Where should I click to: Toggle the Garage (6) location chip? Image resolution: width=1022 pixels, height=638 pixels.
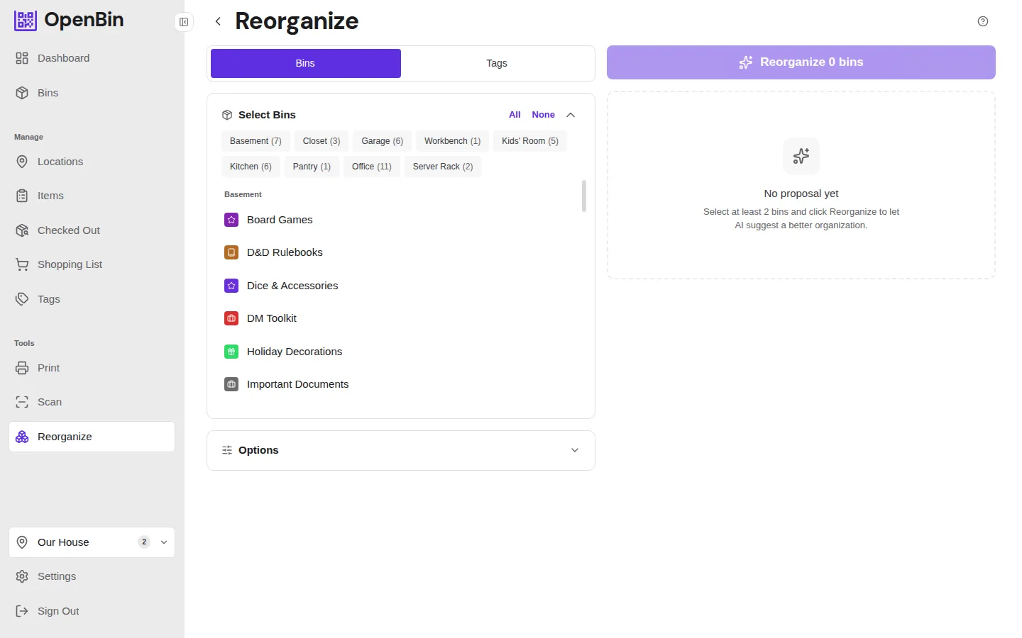tap(382, 141)
